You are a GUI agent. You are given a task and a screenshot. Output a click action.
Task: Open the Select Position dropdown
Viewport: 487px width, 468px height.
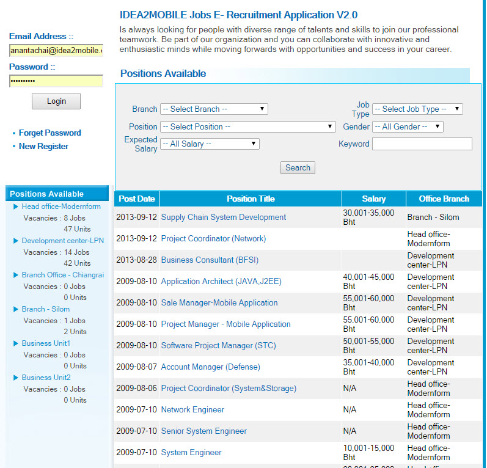(x=248, y=126)
